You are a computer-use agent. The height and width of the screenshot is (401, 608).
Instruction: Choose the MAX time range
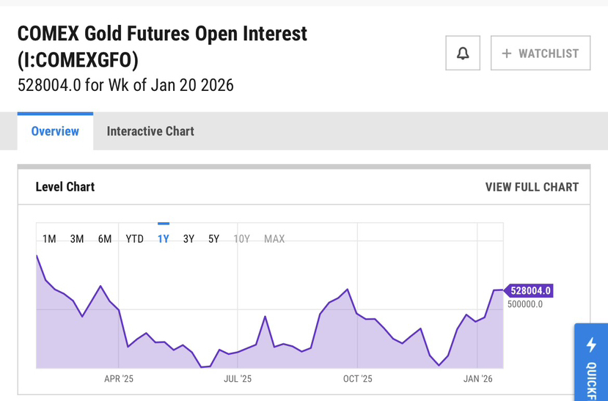pyautogui.click(x=274, y=239)
